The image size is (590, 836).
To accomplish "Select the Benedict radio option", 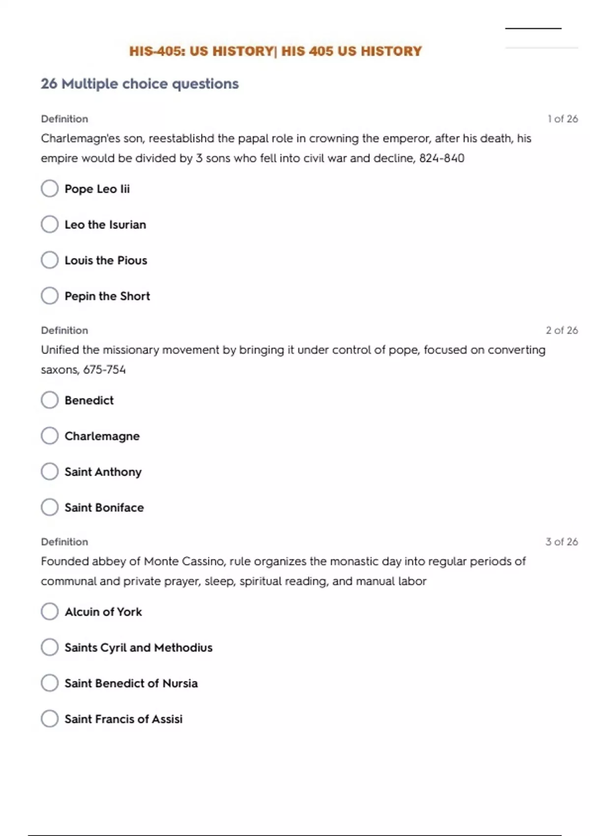I will point(50,400).
